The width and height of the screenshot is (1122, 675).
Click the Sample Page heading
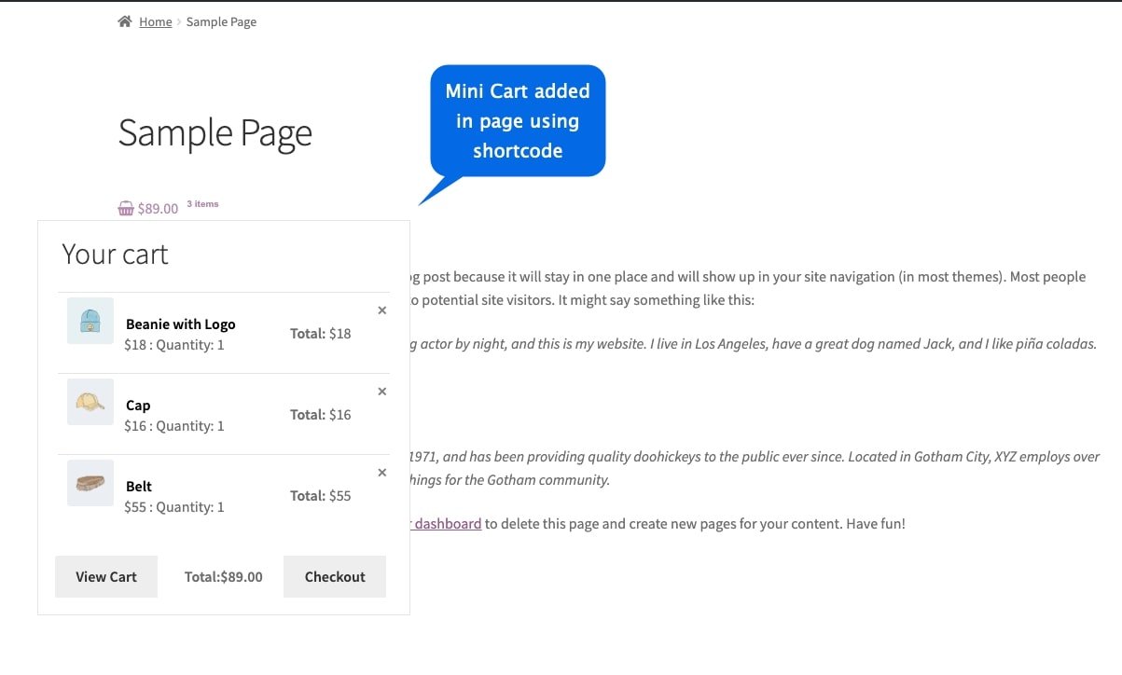(x=215, y=132)
